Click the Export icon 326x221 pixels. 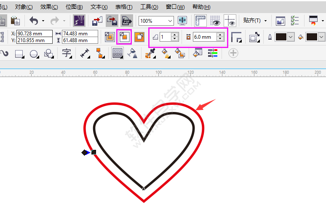[112, 21]
